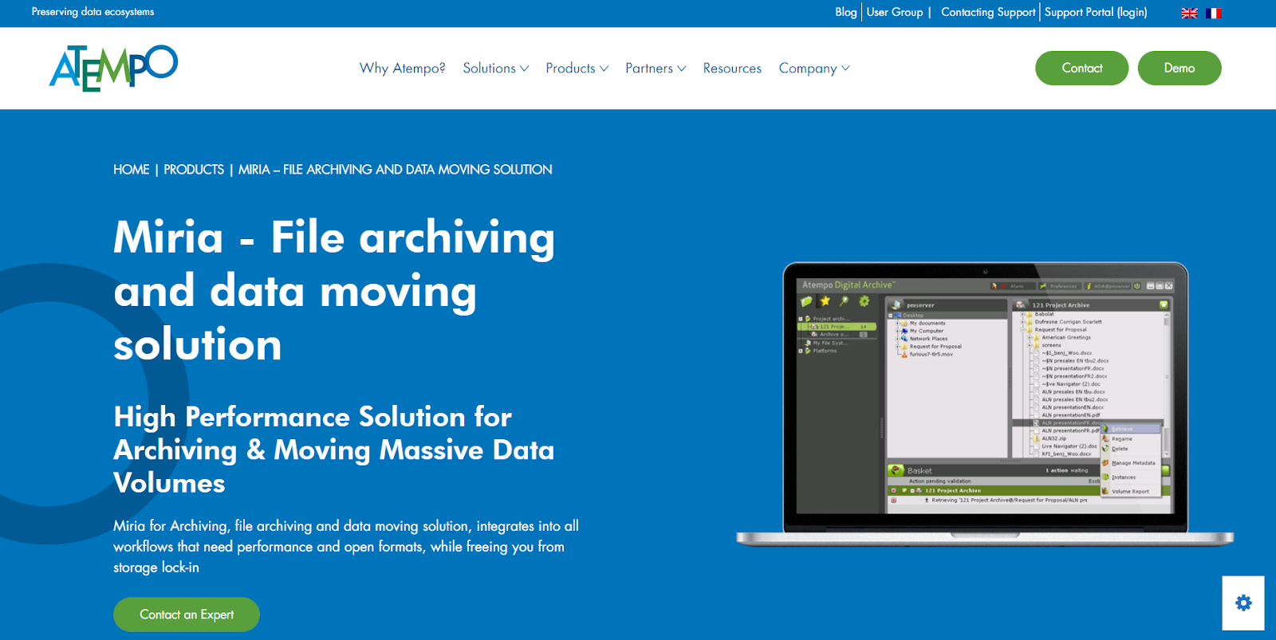Image resolution: width=1276 pixels, height=640 pixels.
Task: Open the Blog link
Action: tap(845, 12)
